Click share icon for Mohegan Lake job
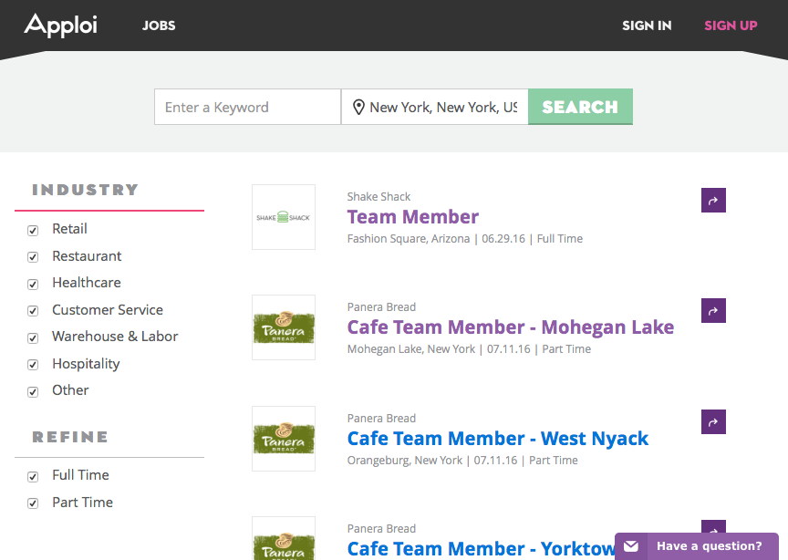Viewport: 788px width, 560px height. tap(713, 311)
